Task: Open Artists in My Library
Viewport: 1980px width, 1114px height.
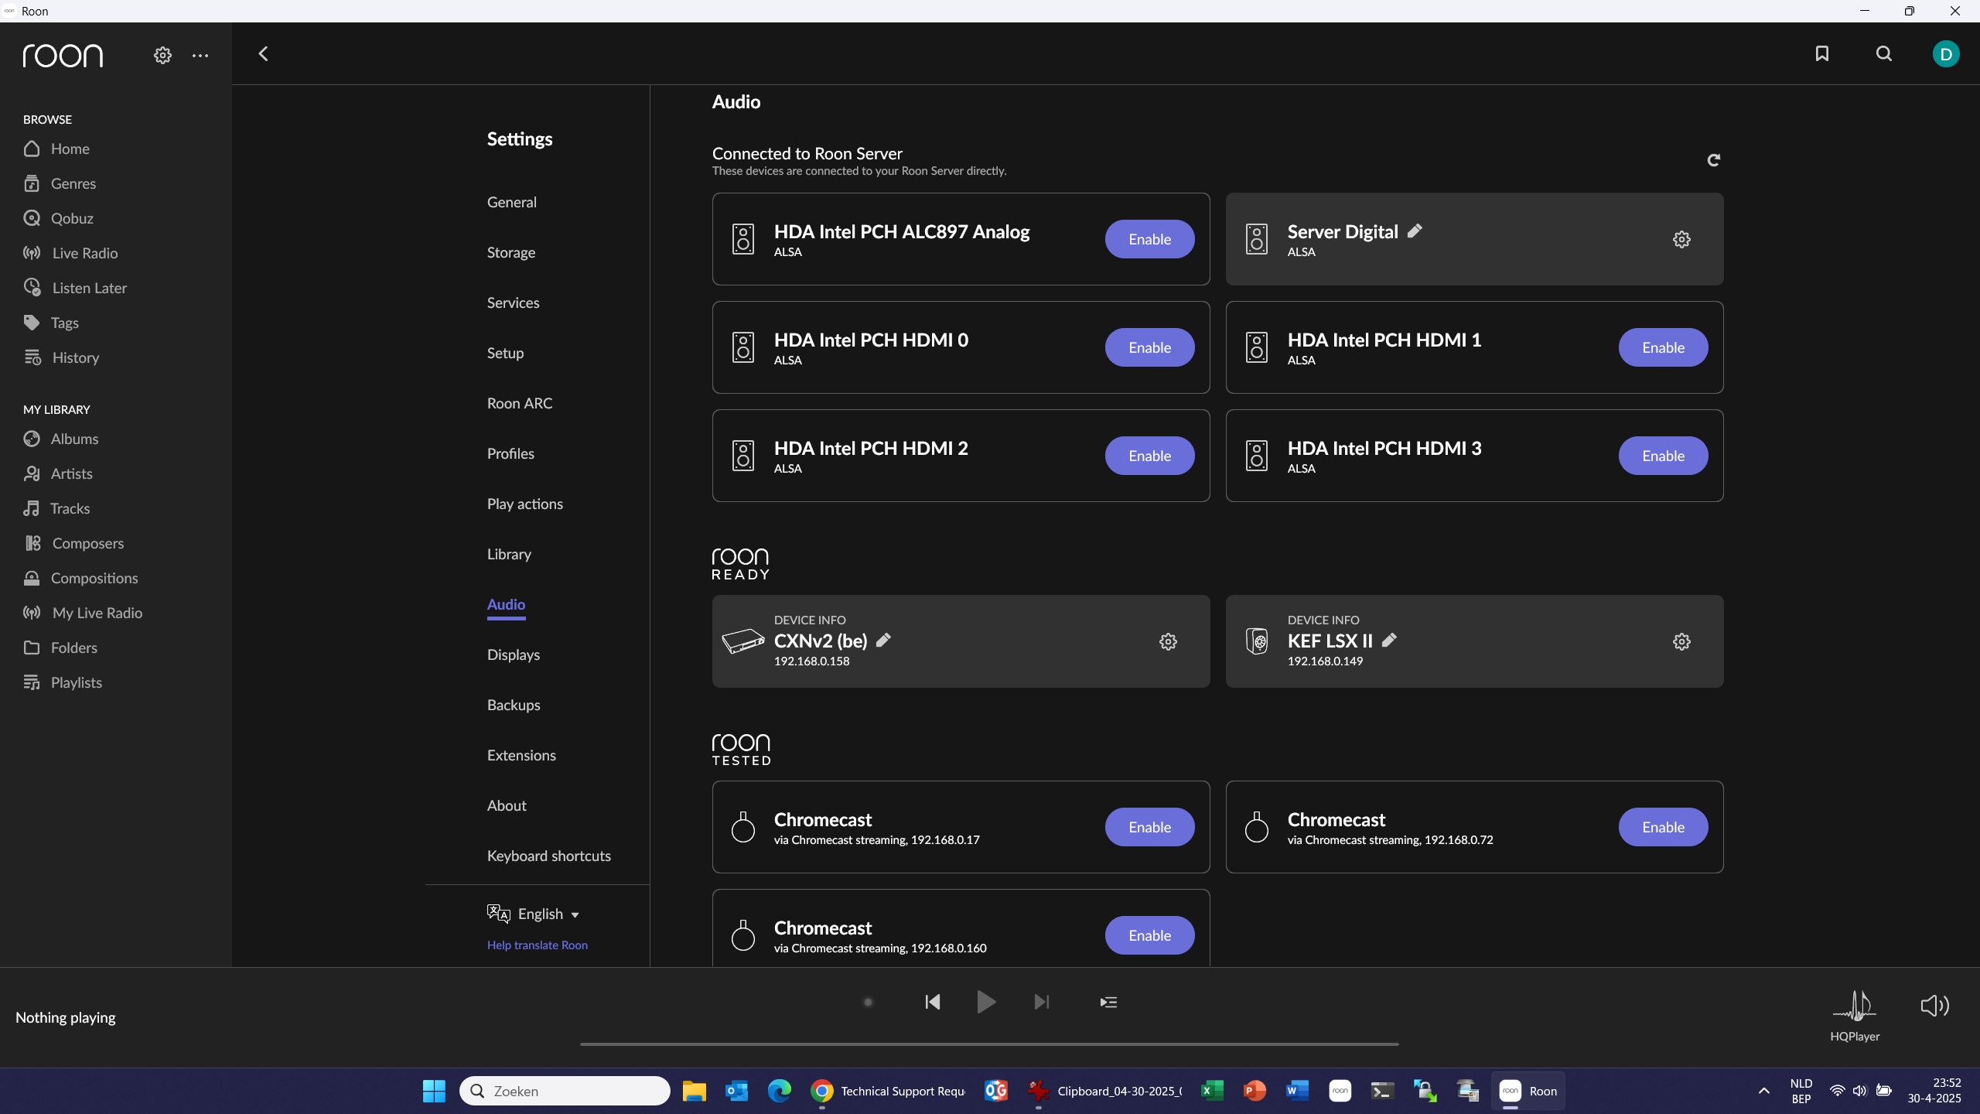Action: (x=58, y=473)
